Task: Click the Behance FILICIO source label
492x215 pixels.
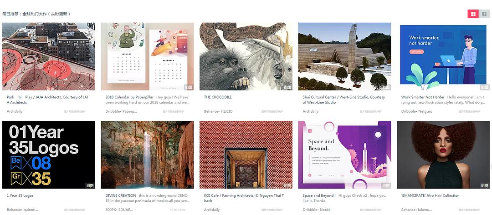Action: coord(218,111)
